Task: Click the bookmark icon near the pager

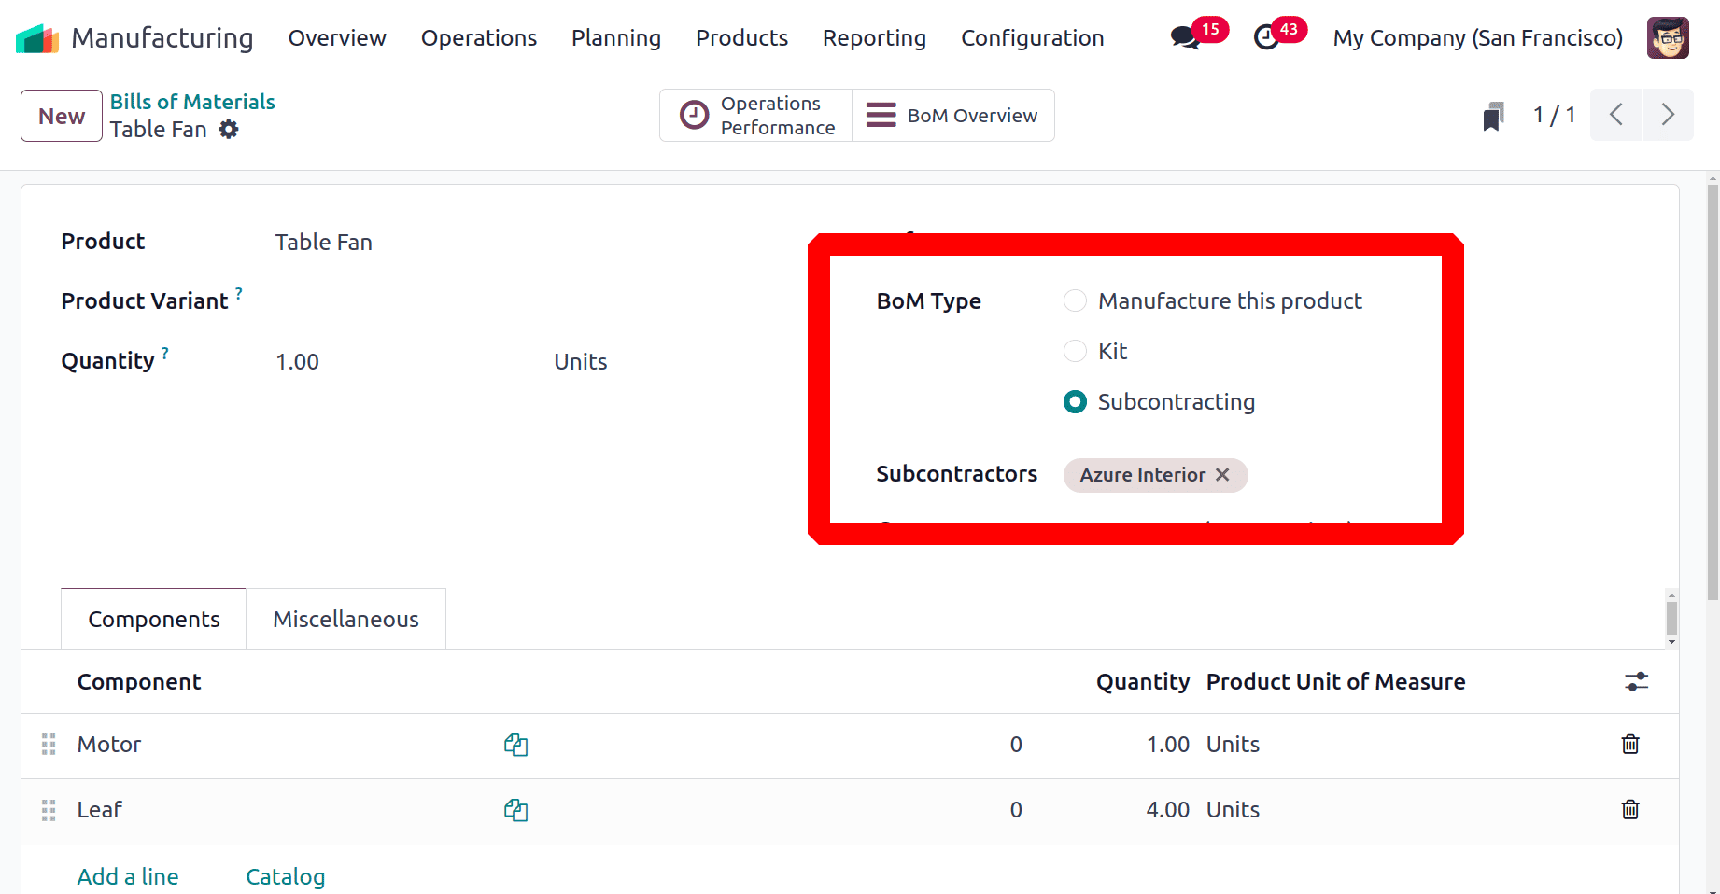Action: pos(1493,116)
